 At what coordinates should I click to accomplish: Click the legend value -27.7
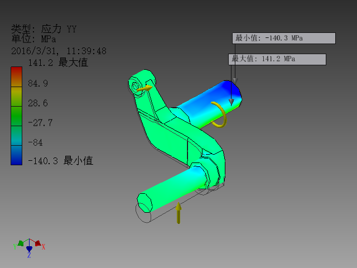point(40,123)
